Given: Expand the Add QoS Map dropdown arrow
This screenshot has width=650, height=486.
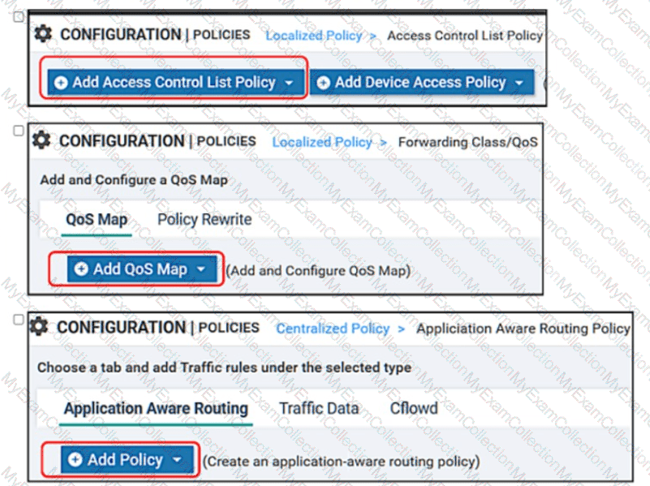Looking at the screenshot, I should pyautogui.click(x=200, y=269).
